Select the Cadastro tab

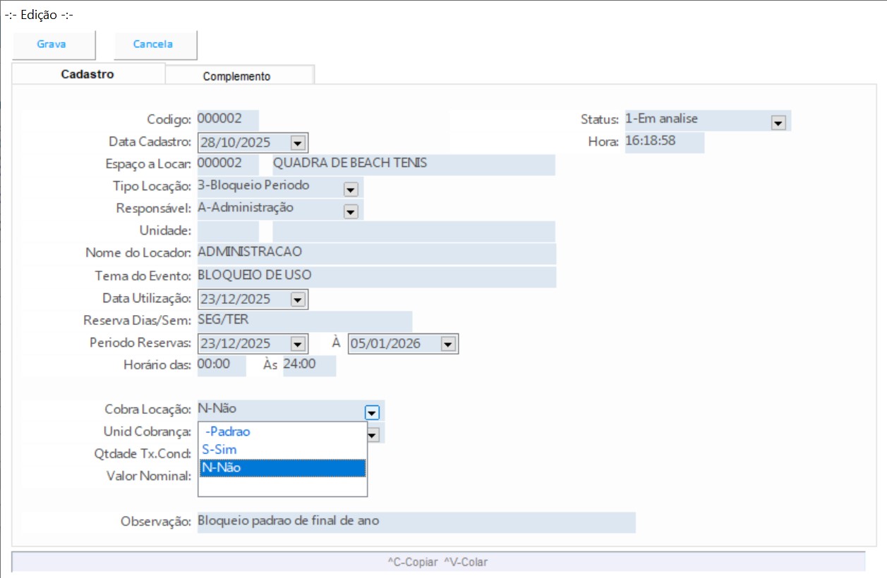point(88,74)
